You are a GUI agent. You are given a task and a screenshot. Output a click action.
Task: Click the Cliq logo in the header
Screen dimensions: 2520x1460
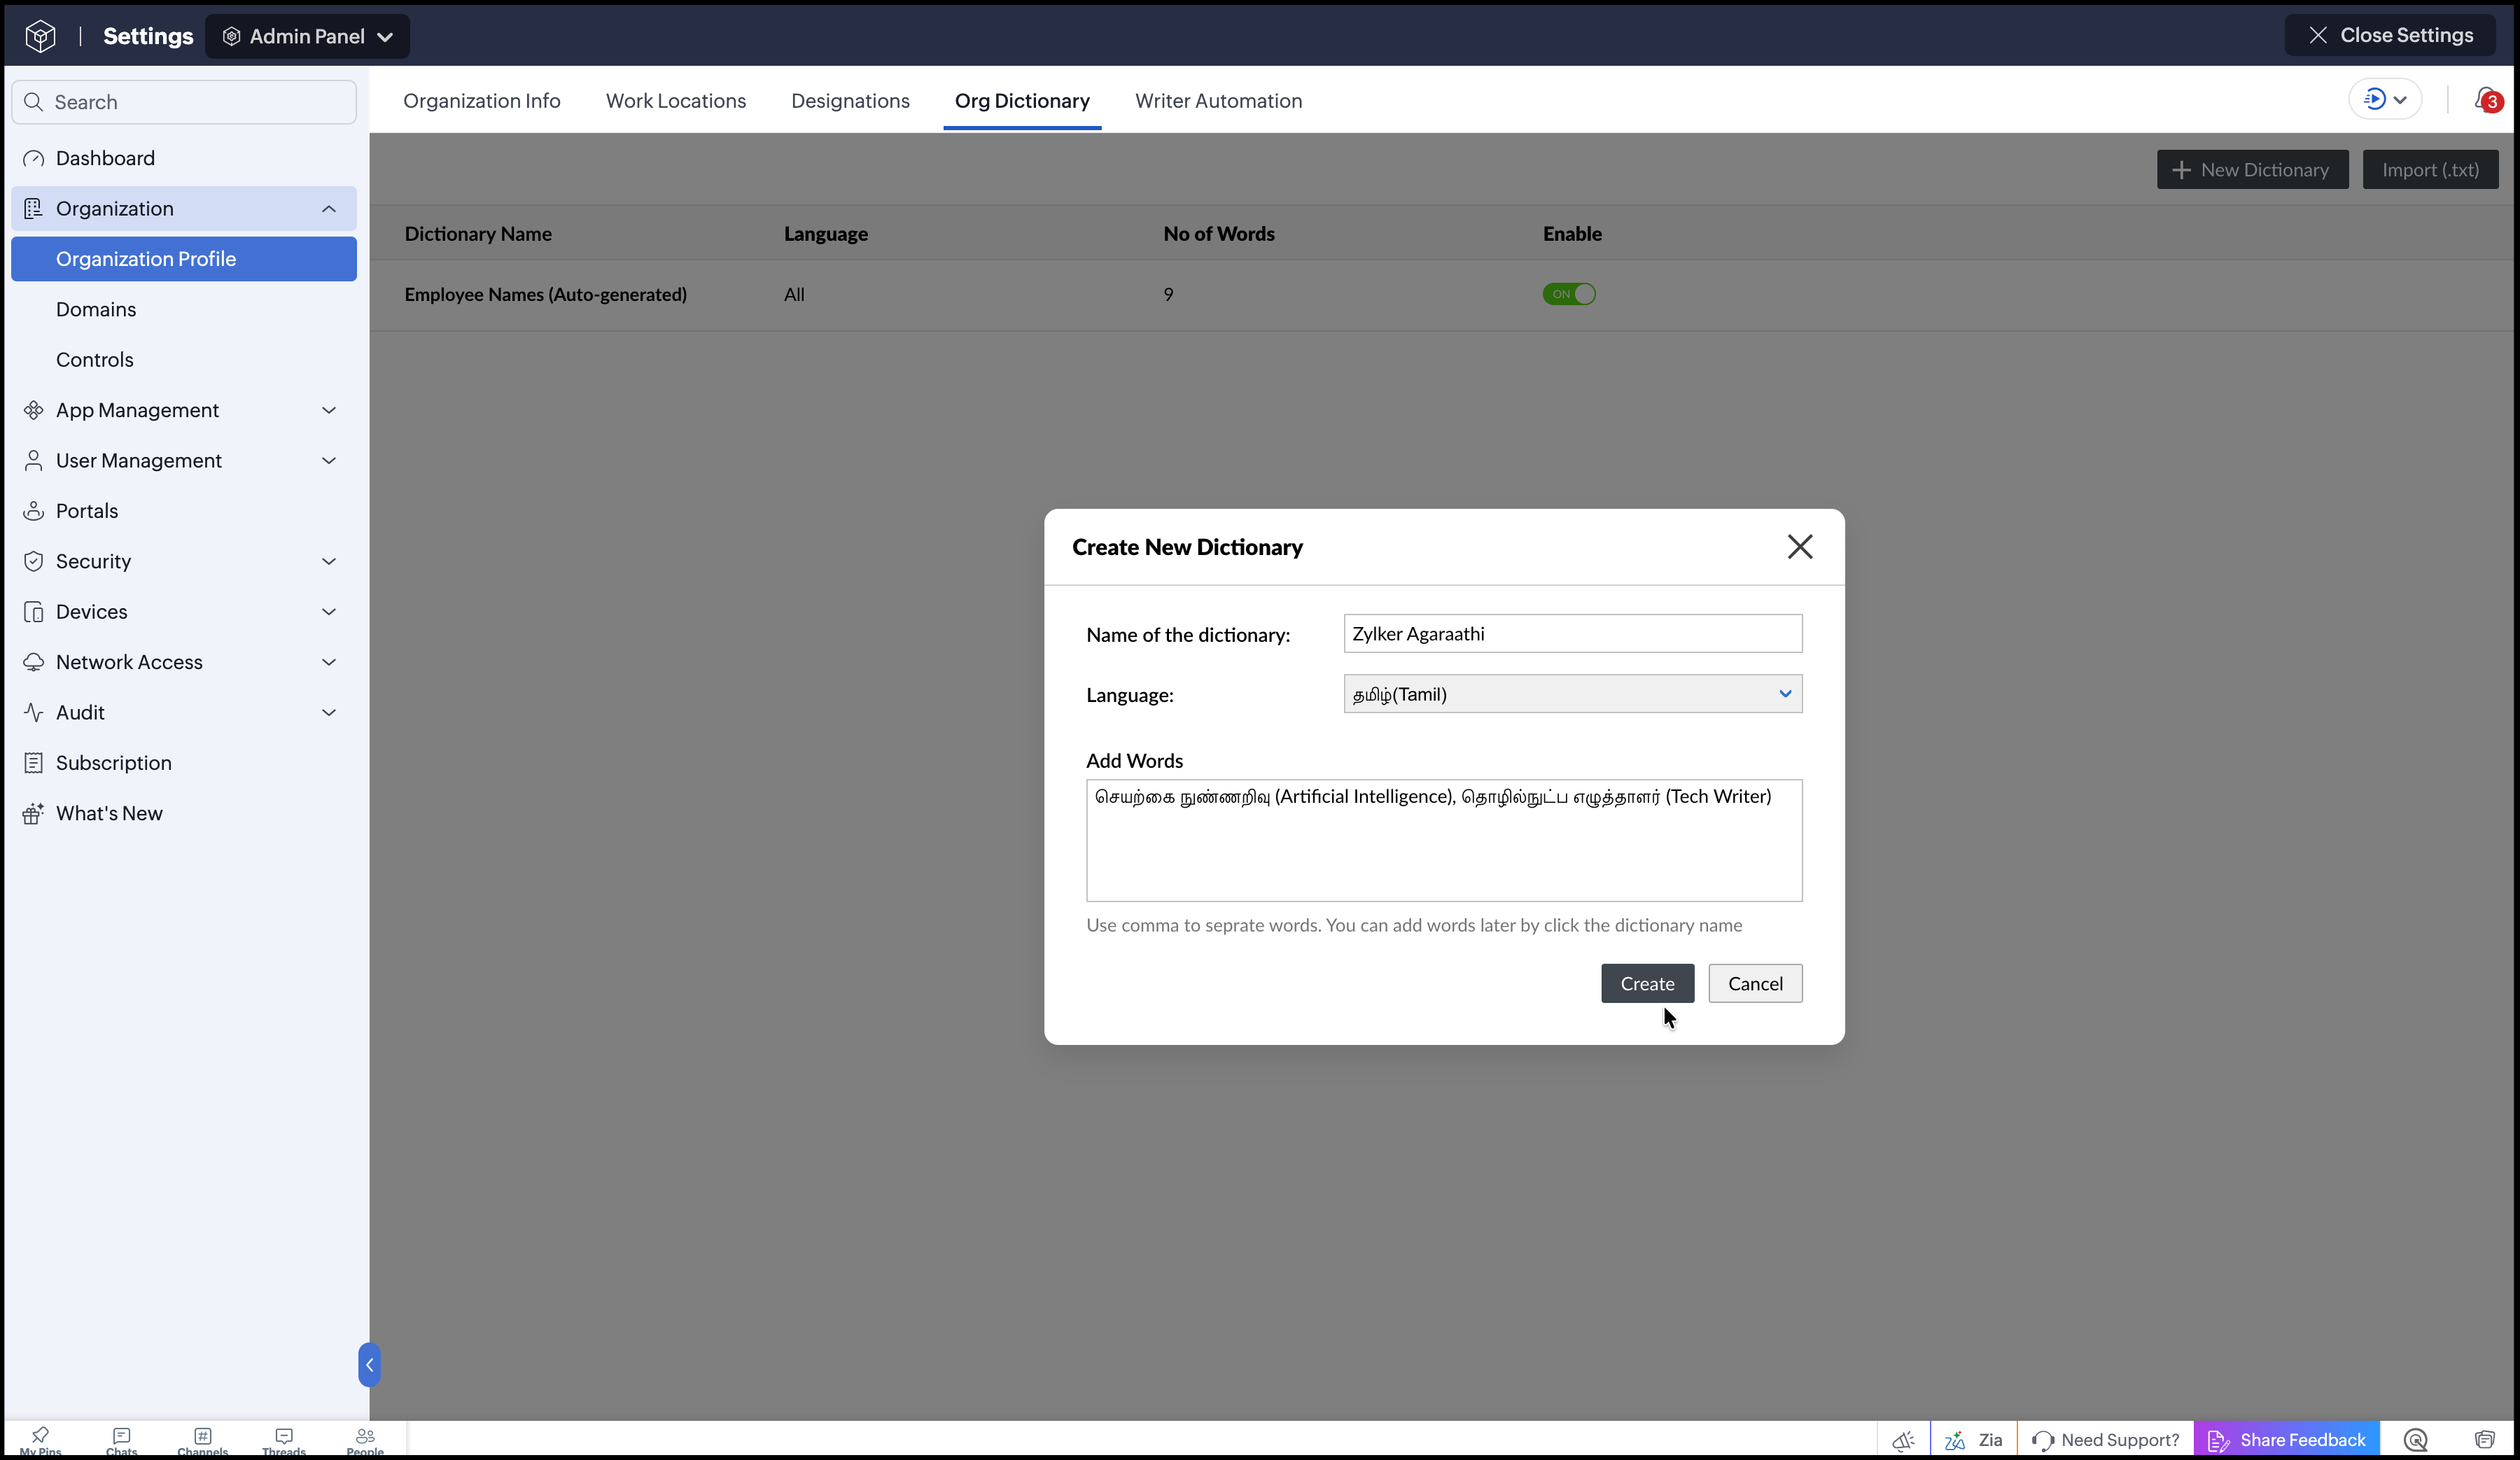(x=40, y=36)
